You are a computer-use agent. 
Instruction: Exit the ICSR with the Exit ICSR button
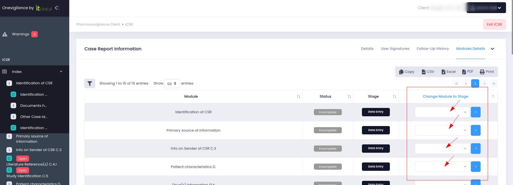[x=494, y=24]
